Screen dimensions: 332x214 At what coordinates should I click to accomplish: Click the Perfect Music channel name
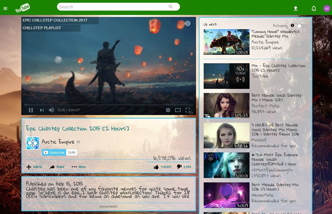point(265,106)
